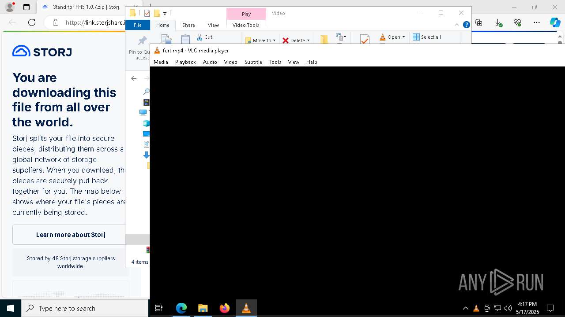This screenshot has width=565, height=317.
Task: Collapse the Explorer ribbon chevron
Action: point(458,25)
